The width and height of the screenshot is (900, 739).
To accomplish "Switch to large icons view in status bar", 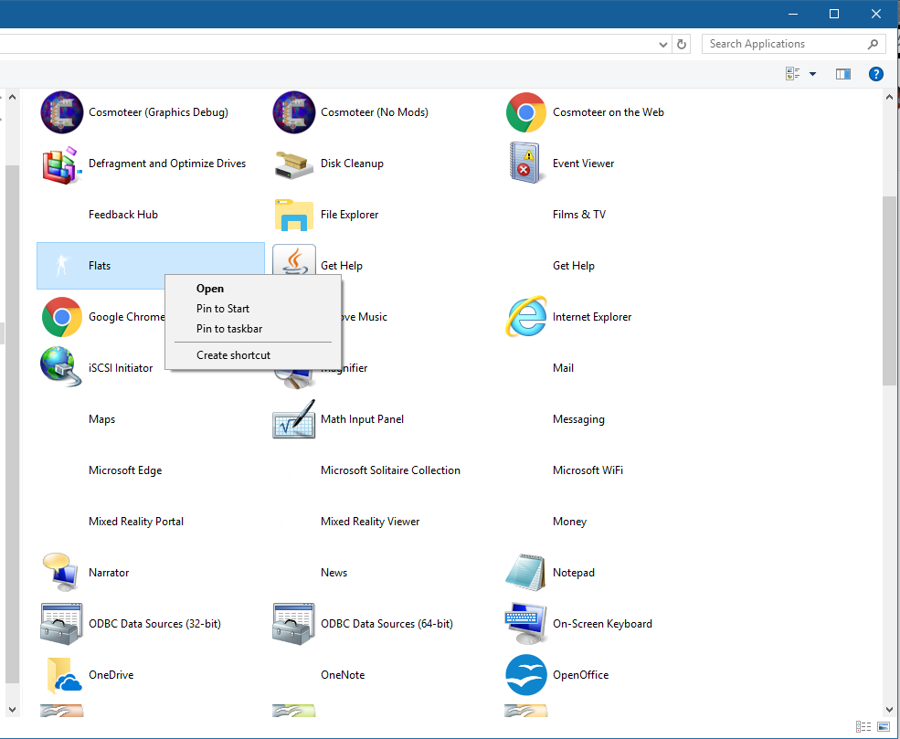I will 884,727.
